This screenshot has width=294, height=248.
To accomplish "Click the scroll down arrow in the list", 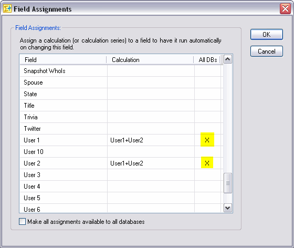I will [228, 208].
